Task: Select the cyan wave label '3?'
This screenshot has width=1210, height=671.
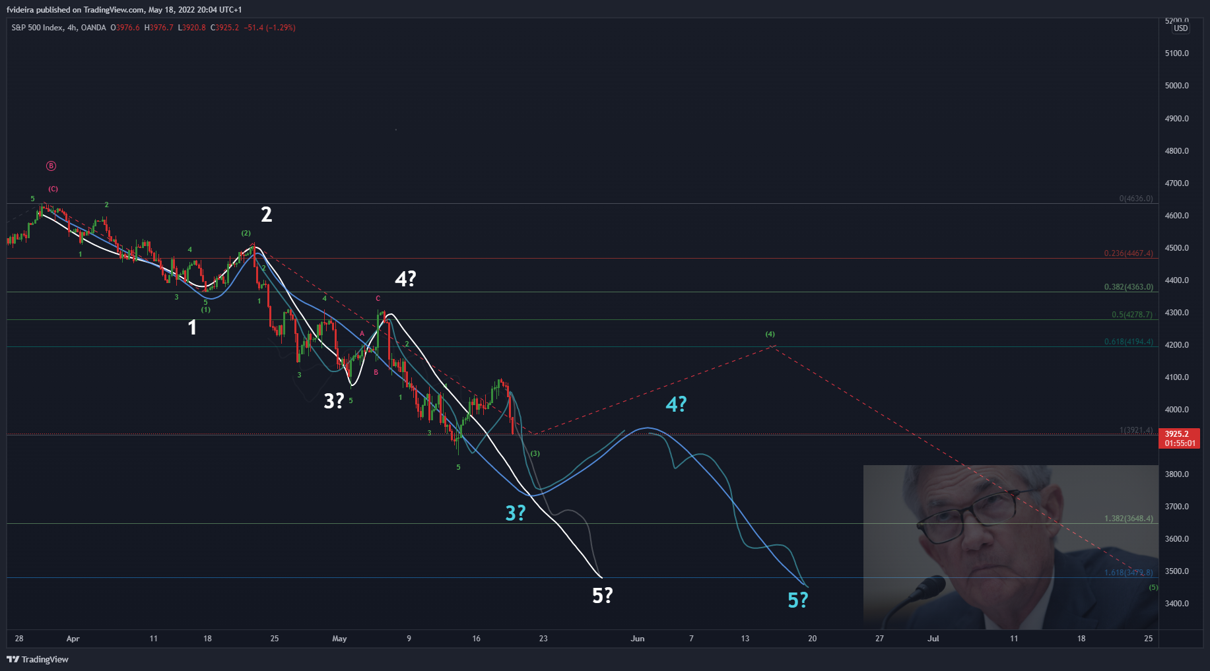Action: (x=516, y=513)
